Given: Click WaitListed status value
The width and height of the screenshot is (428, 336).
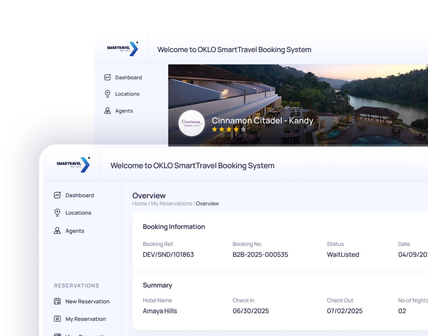Looking at the screenshot, I should (343, 255).
